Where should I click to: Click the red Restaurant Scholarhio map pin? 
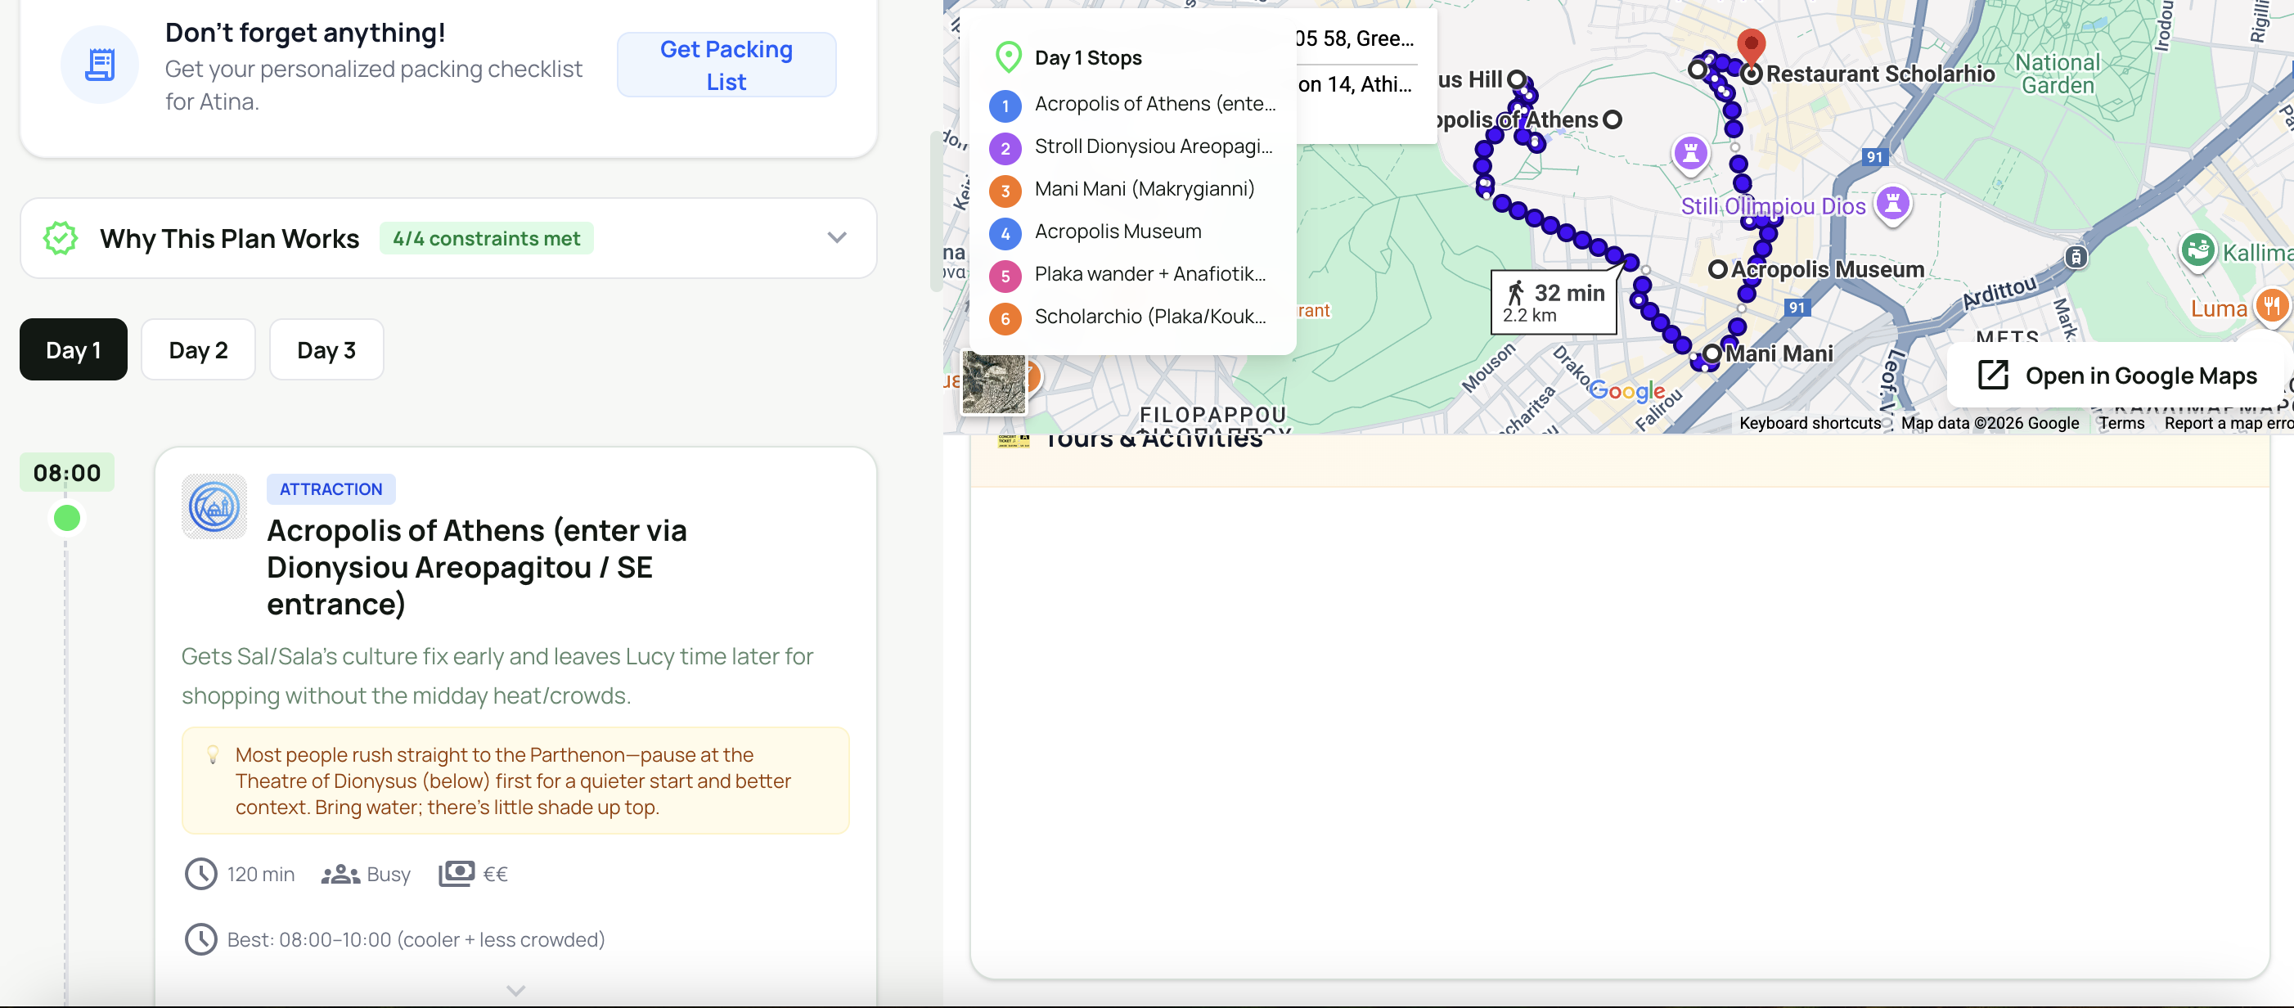pyautogui.click(x=1751, y=44)
